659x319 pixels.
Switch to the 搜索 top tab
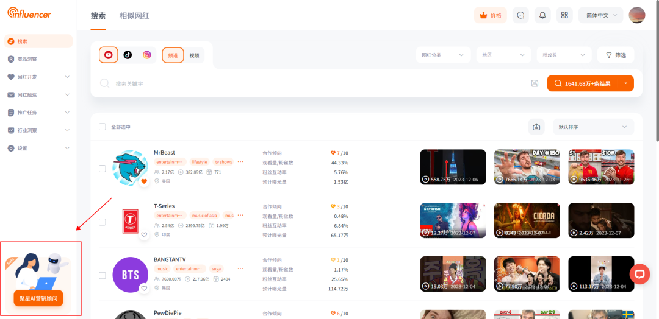coord(98,16)
